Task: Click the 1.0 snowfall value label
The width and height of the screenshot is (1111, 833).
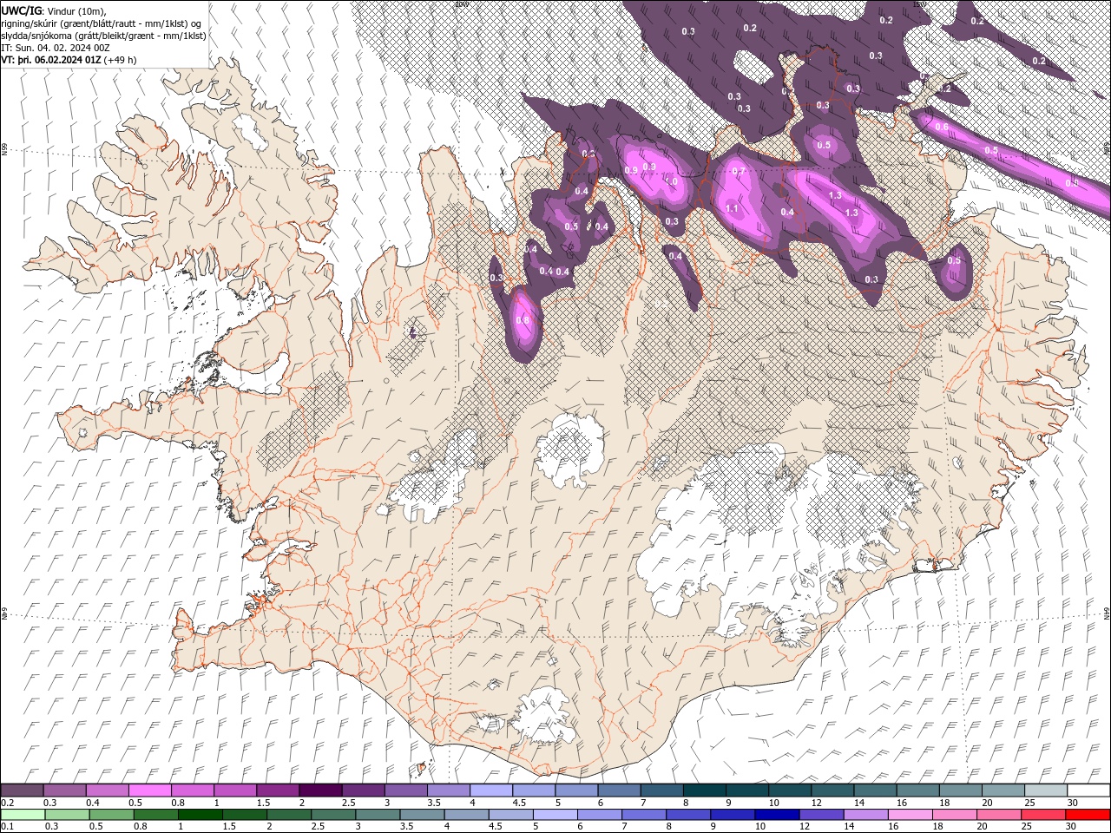Action: [671, 181]
